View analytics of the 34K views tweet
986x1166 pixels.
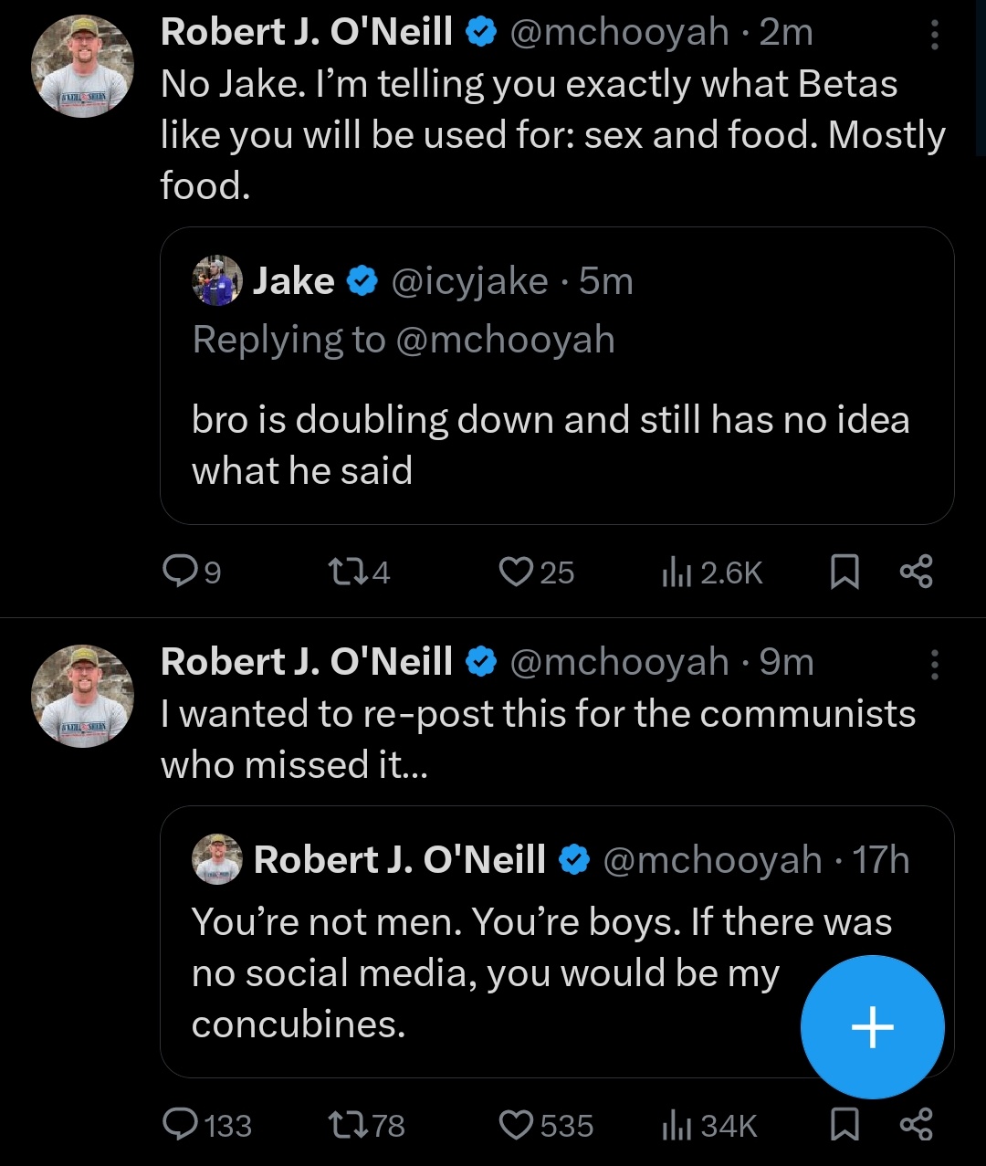click(673, 1124)
